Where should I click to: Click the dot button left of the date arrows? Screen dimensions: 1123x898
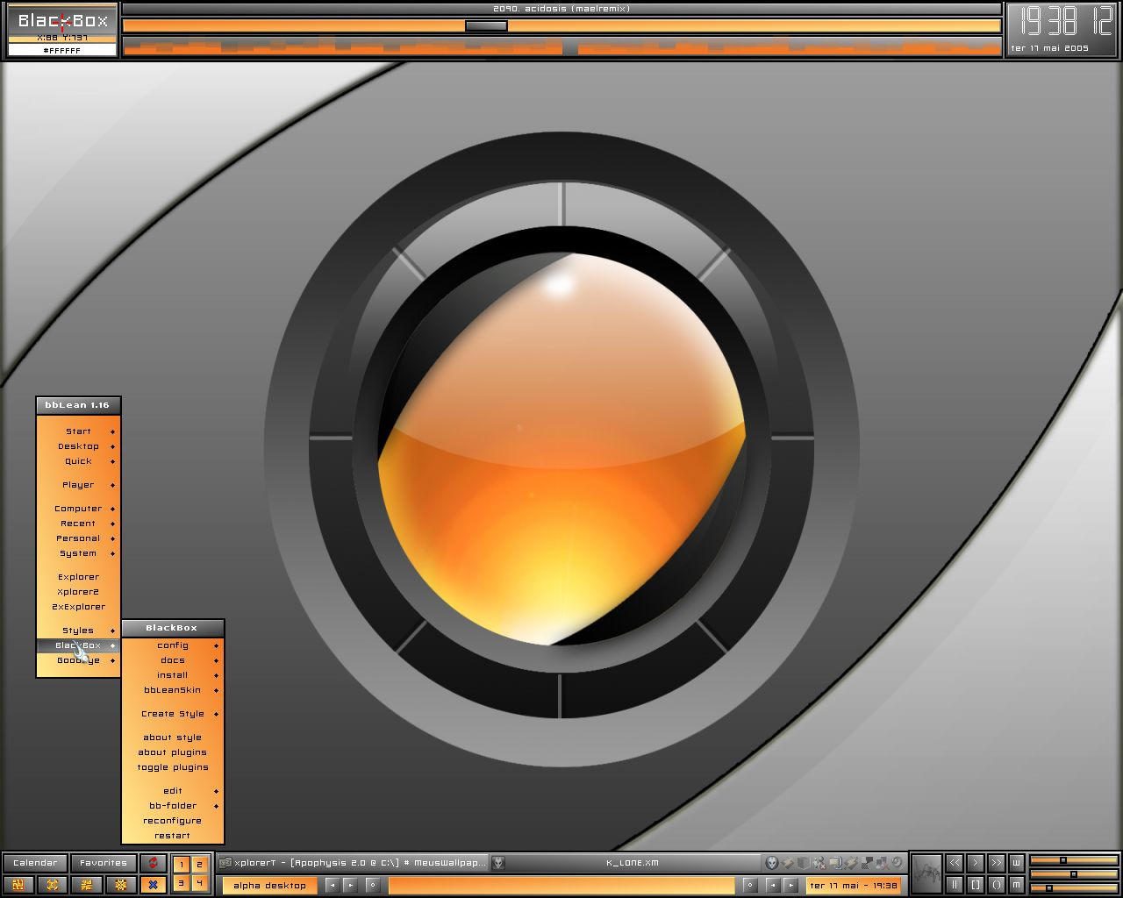750,885
